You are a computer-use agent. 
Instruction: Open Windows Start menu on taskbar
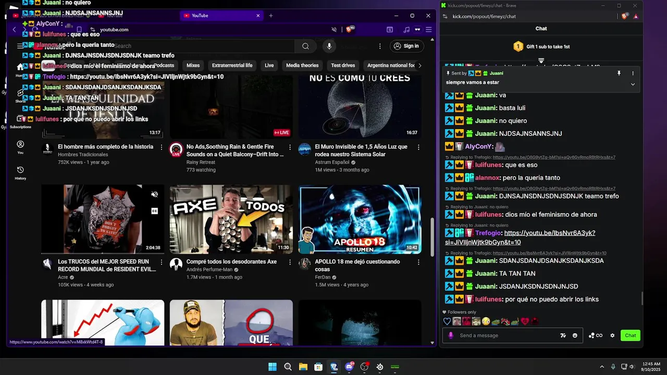[x=273, y=367]
